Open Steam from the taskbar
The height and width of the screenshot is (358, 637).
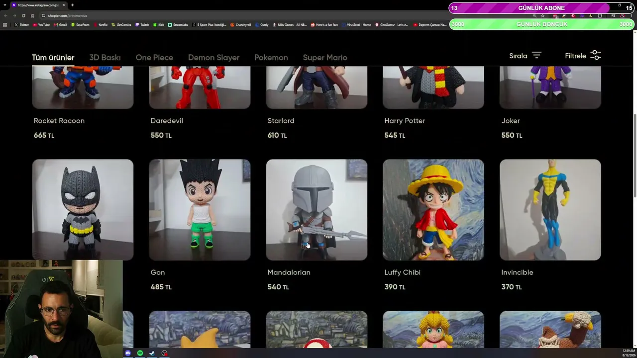click(152, 353)
